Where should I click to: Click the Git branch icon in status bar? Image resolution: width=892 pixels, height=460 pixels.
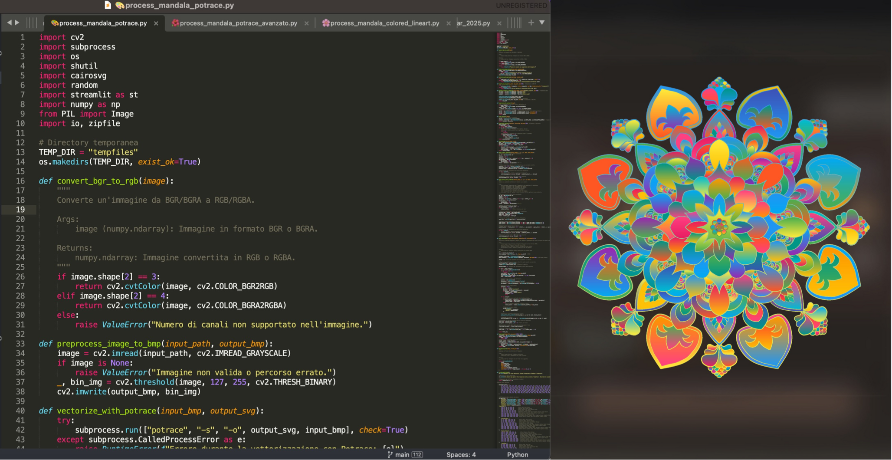coord(390,454)
